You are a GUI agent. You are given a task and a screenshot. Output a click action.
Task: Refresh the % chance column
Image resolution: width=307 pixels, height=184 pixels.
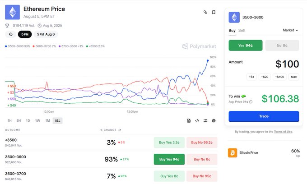pos(120,130)
